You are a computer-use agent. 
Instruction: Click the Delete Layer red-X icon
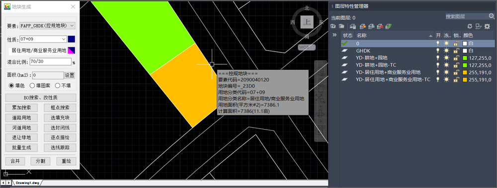point(380,26)
